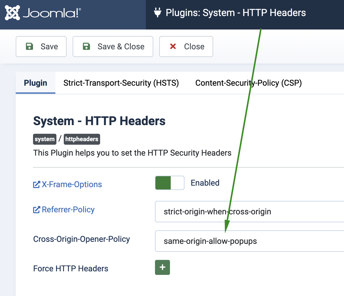
Task: Click the floppy icon on Save & Close
Action: (86, 46)
